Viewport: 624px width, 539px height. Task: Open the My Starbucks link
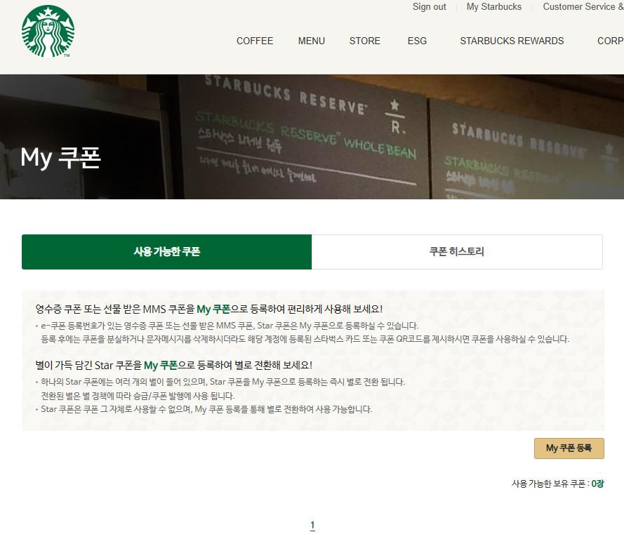tap(494, 7)
